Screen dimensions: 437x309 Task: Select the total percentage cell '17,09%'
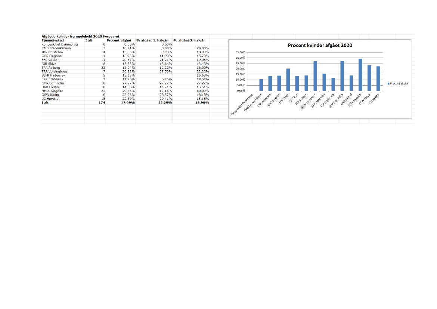128,103
